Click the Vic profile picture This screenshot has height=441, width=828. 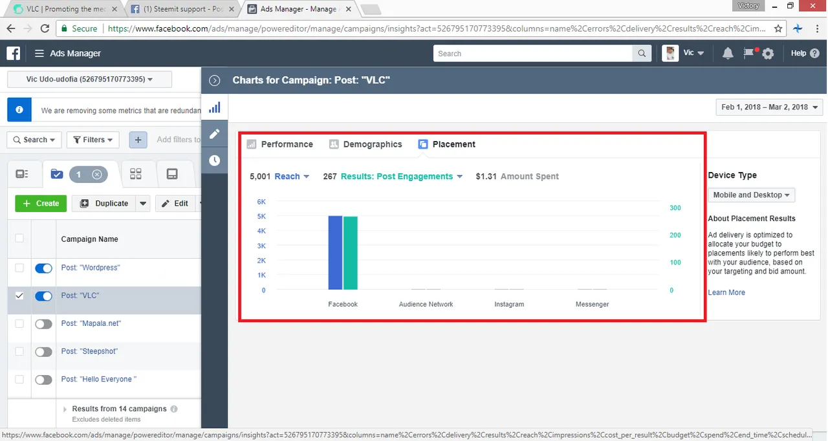tap(670, 54)
